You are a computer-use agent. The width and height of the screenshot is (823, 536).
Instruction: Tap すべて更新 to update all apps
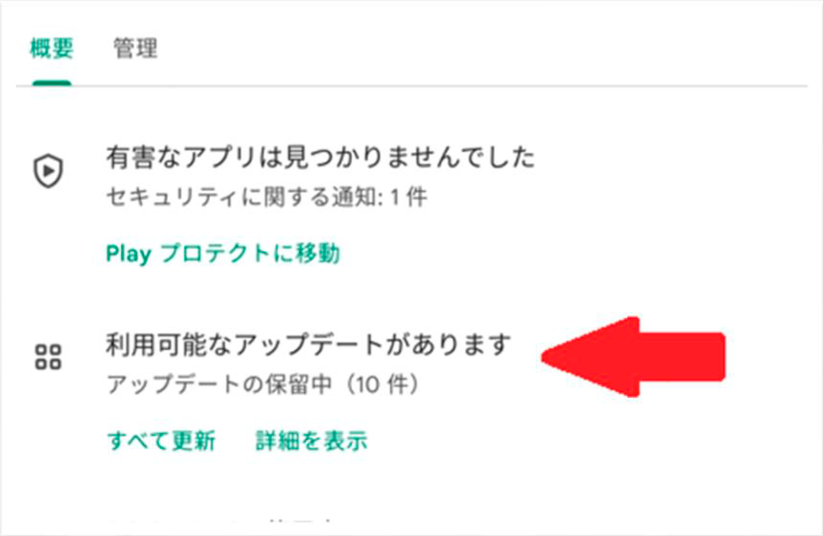[161, 441]
